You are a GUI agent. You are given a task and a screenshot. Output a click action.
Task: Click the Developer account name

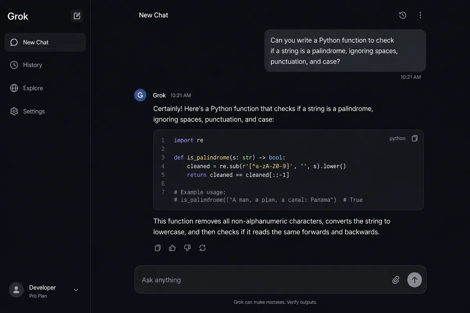tap(43, 288)
